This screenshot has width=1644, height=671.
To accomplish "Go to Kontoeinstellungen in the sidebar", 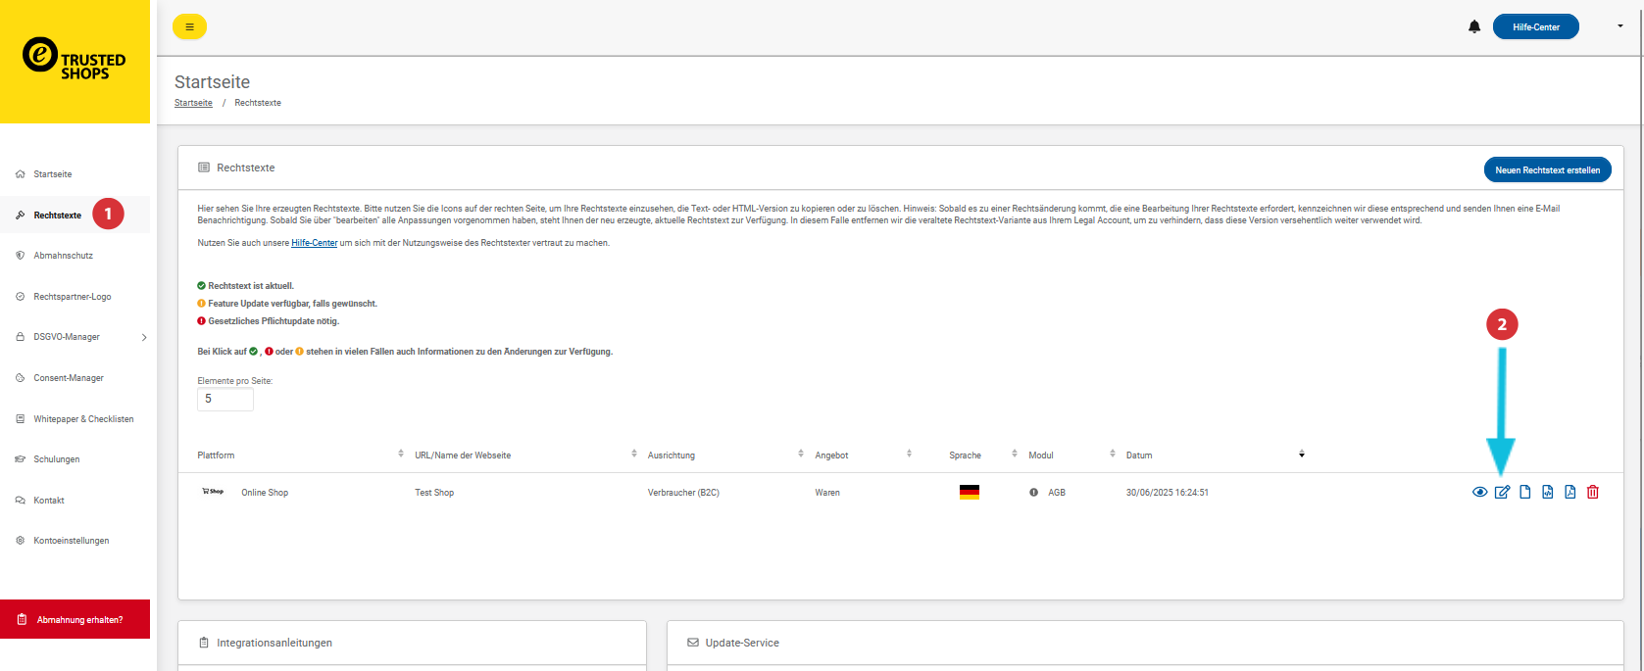I will 71,541.
